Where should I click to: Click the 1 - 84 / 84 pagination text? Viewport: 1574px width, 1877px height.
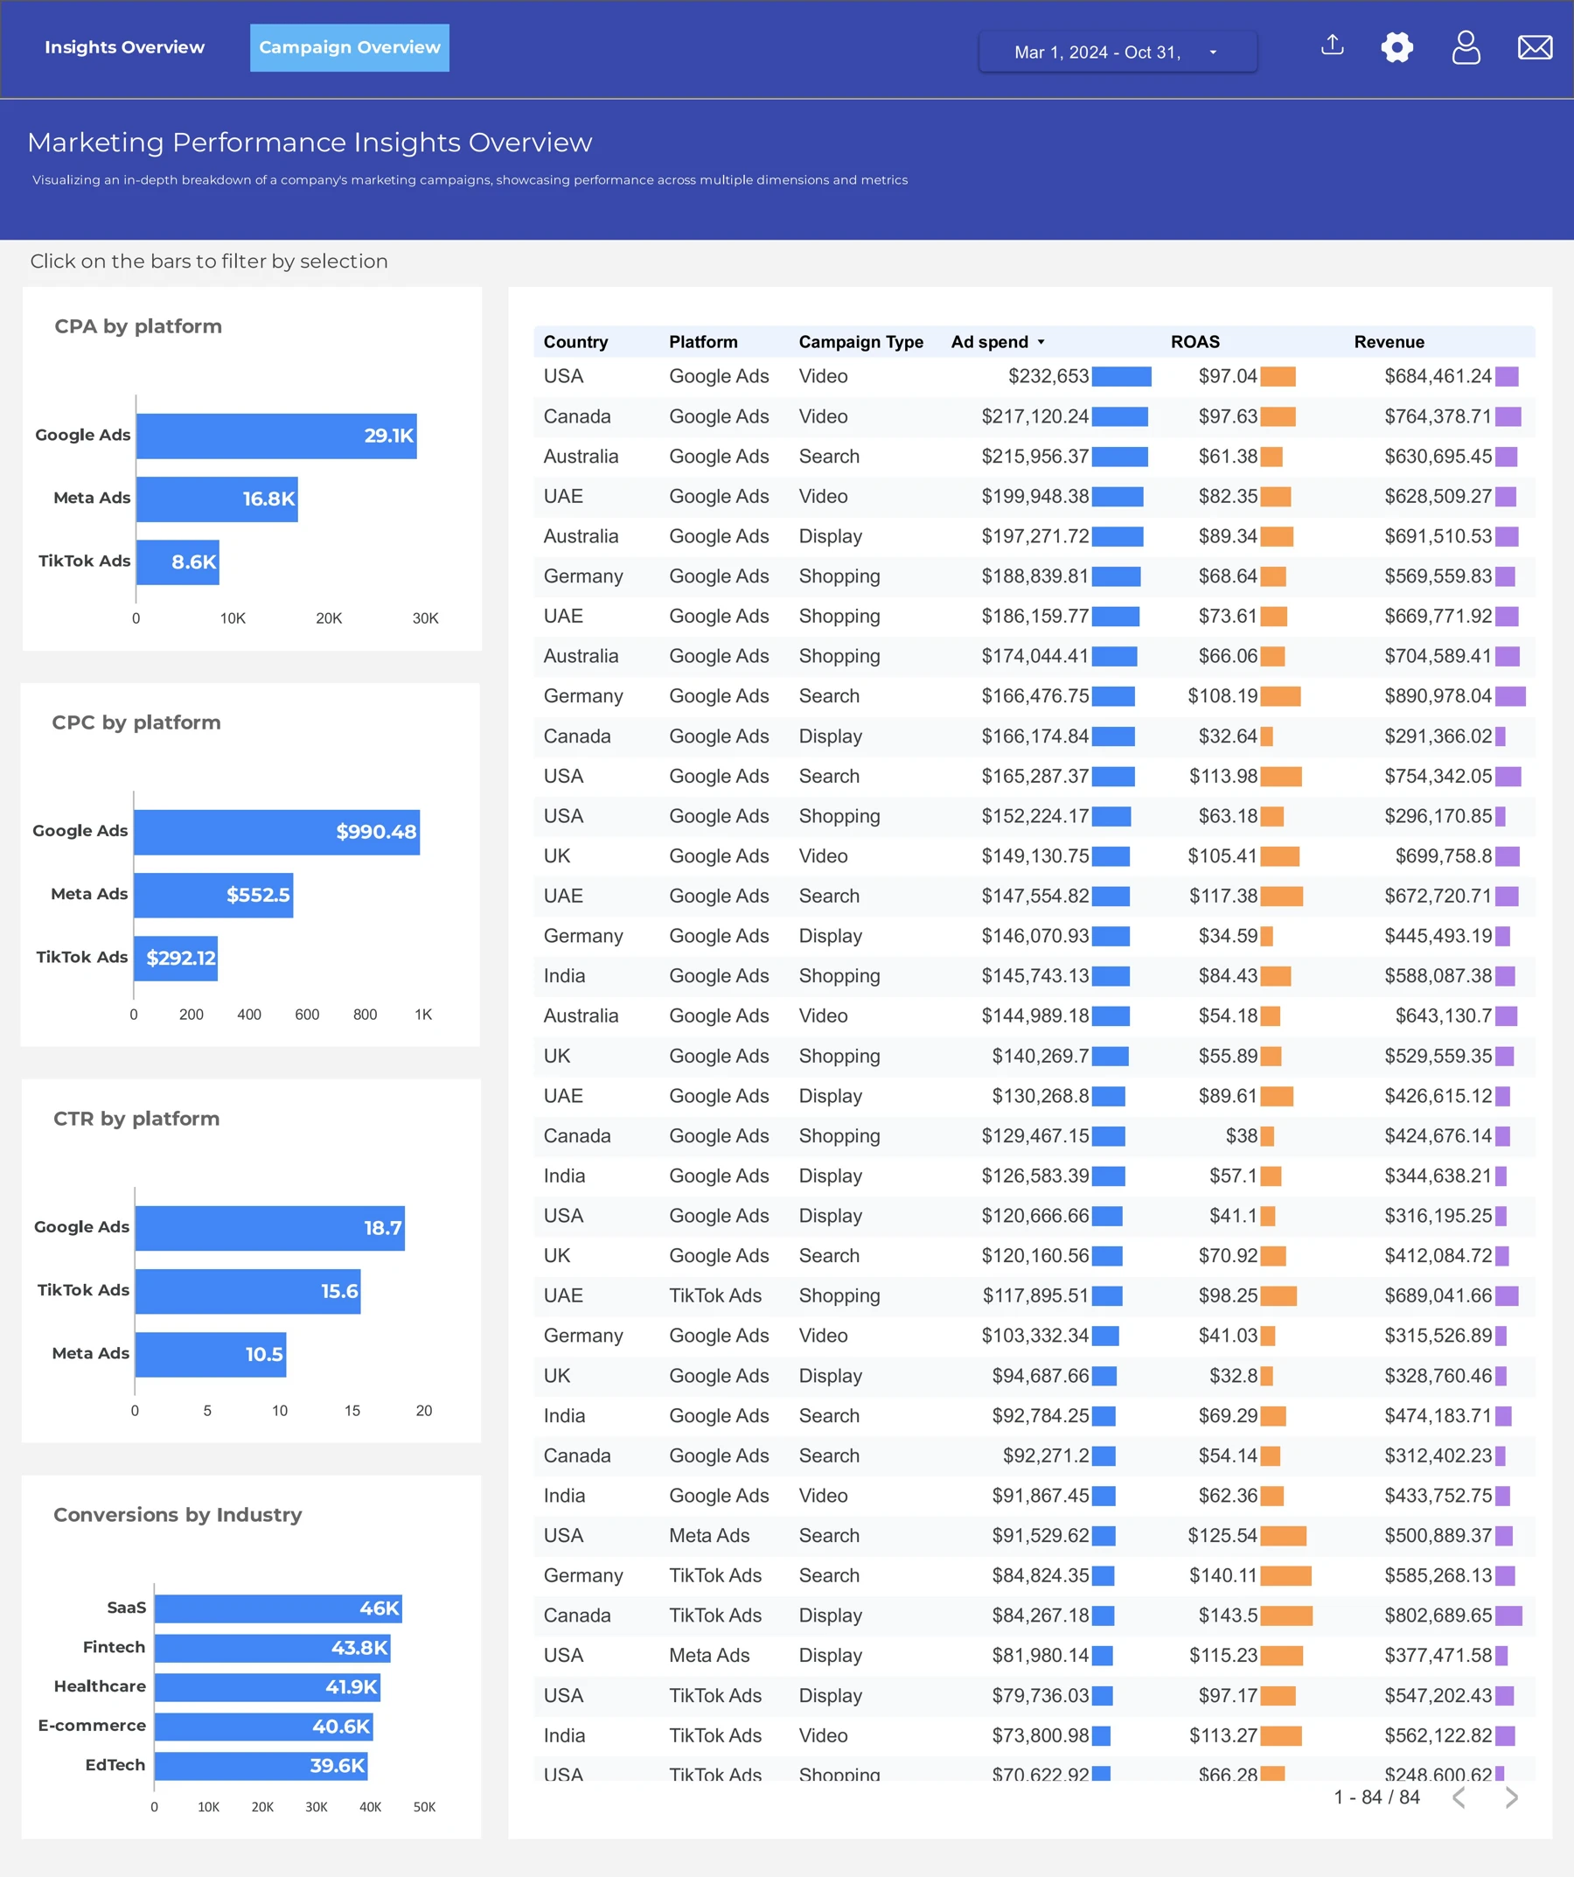1376,1797
